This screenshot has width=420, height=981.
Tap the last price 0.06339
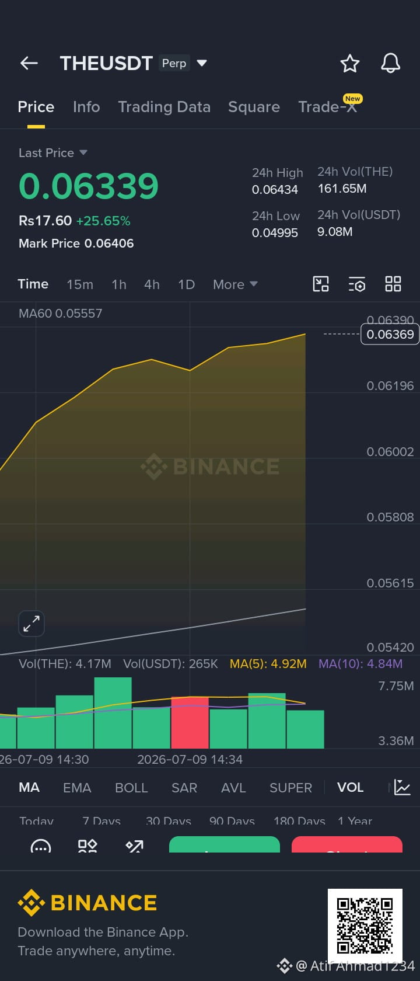[x=89, y=186]
